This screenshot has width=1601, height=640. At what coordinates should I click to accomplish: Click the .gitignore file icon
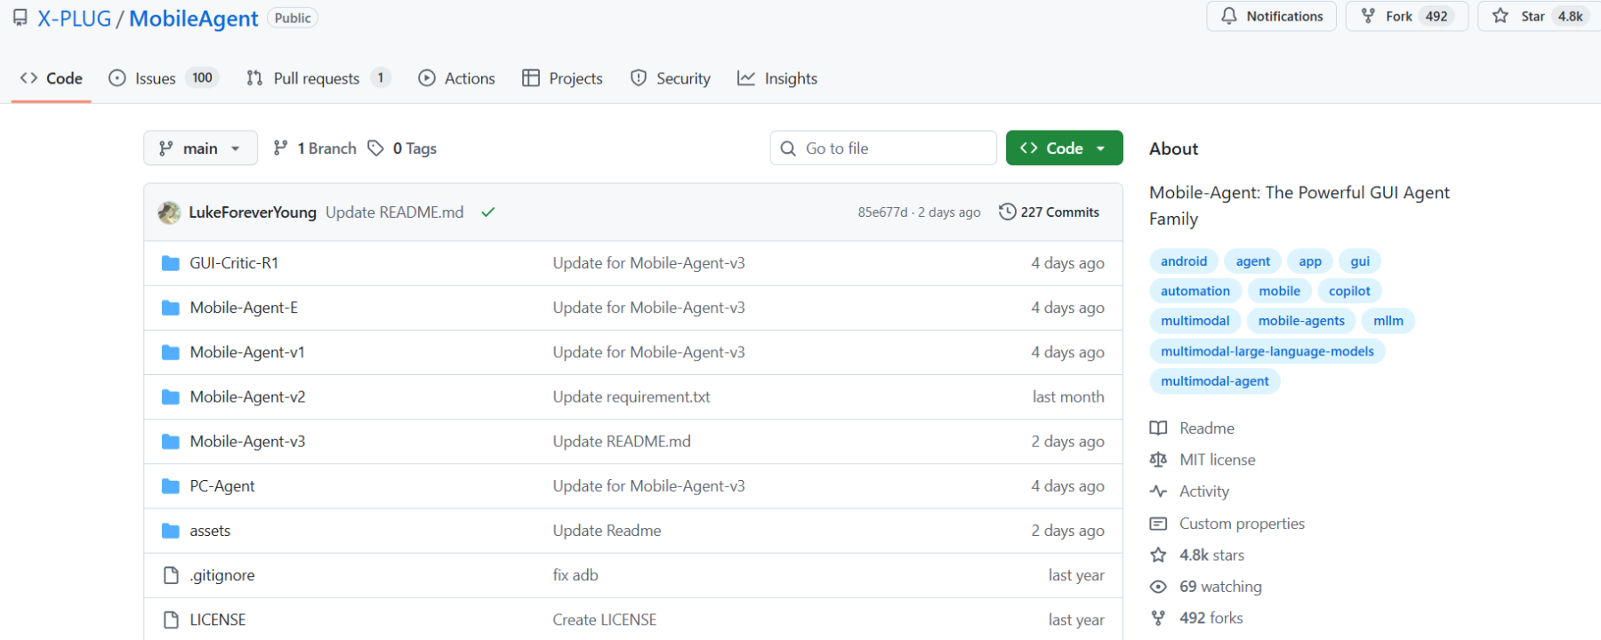(x=171, y=575)
